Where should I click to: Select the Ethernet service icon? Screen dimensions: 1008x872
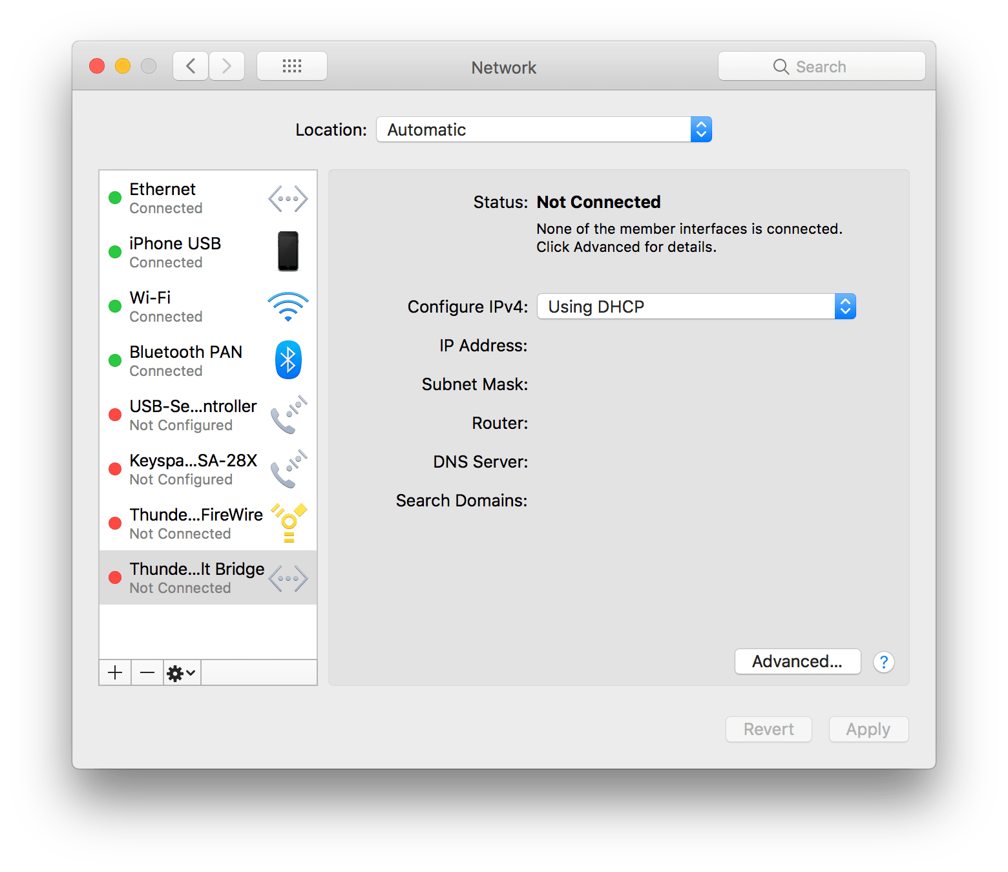pyautogui.click(x=288, y=198)
